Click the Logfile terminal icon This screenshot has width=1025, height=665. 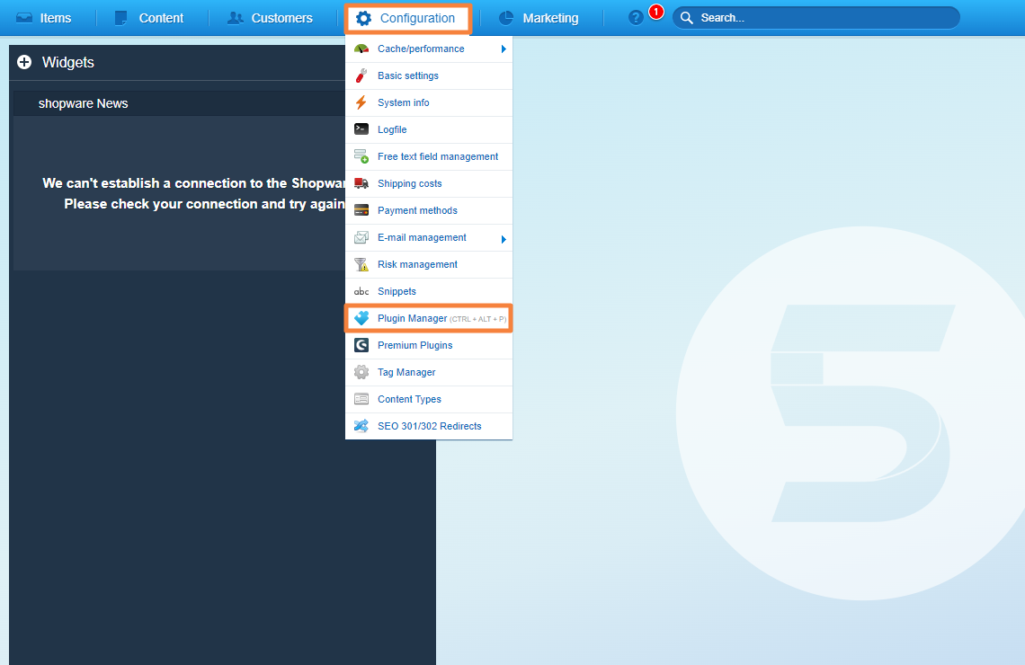(x=361, y=129)
